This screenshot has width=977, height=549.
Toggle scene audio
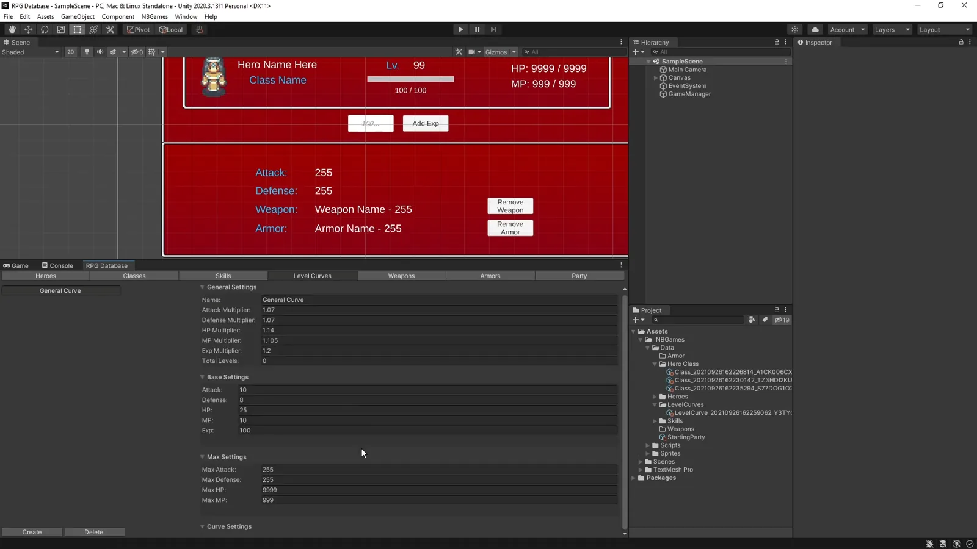click(100, 52)
